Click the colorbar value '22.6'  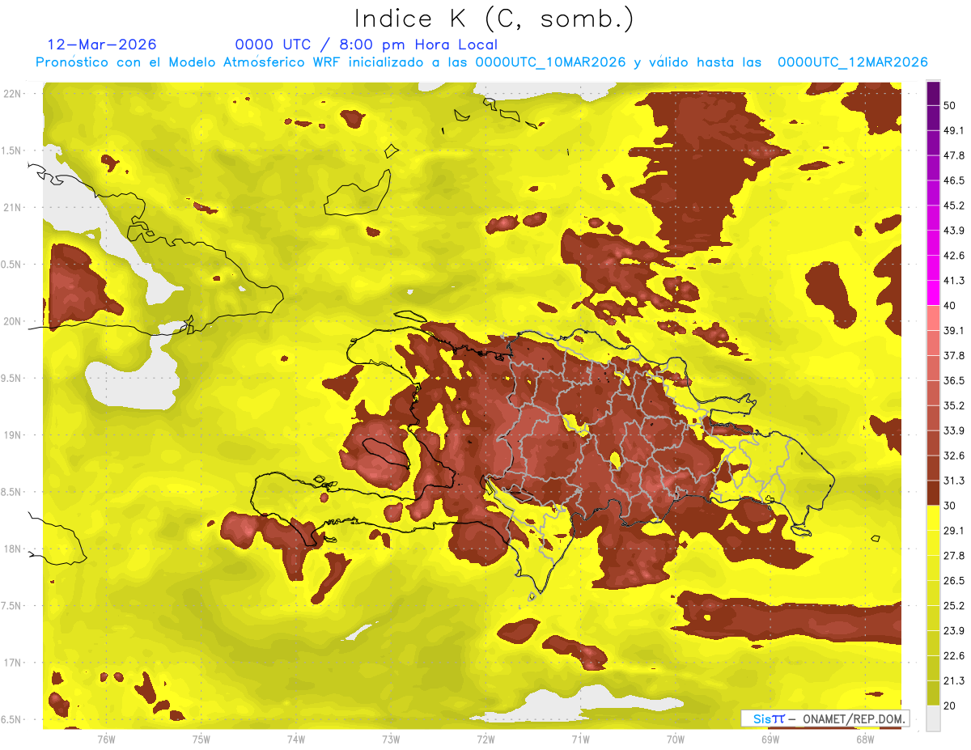point(954,656)
